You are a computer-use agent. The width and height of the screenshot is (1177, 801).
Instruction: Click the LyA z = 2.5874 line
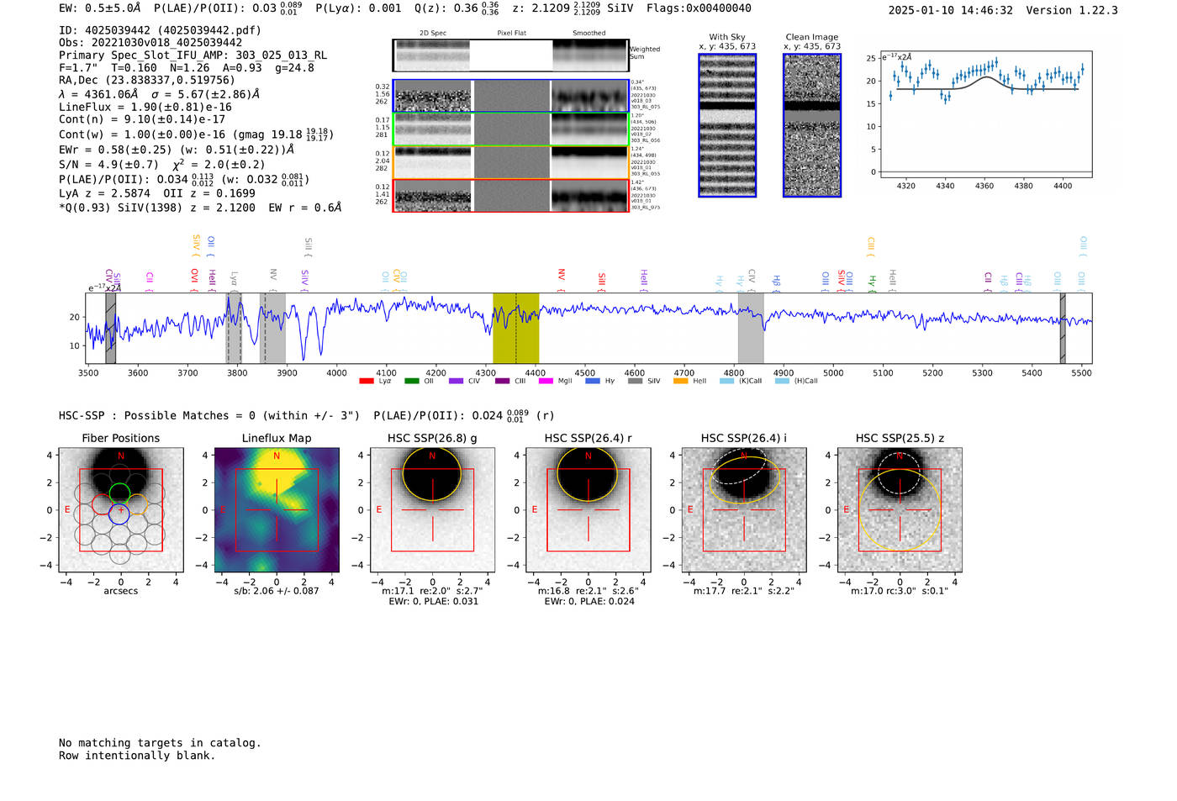(x=103, y=193)
